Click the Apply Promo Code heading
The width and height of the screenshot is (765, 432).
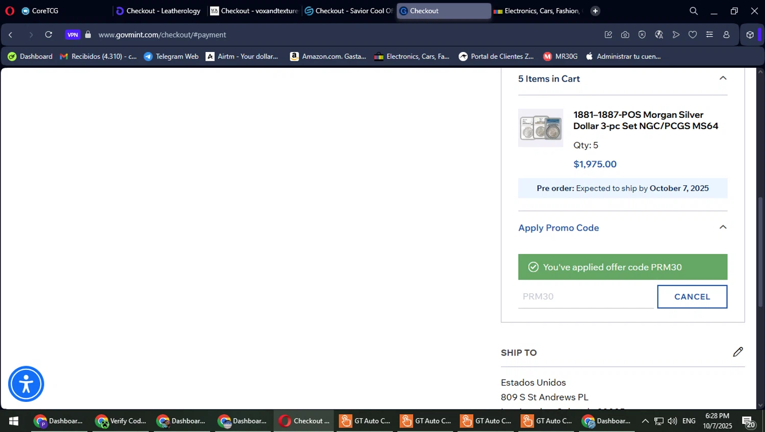pyautogui.click(x=558, y=228)
